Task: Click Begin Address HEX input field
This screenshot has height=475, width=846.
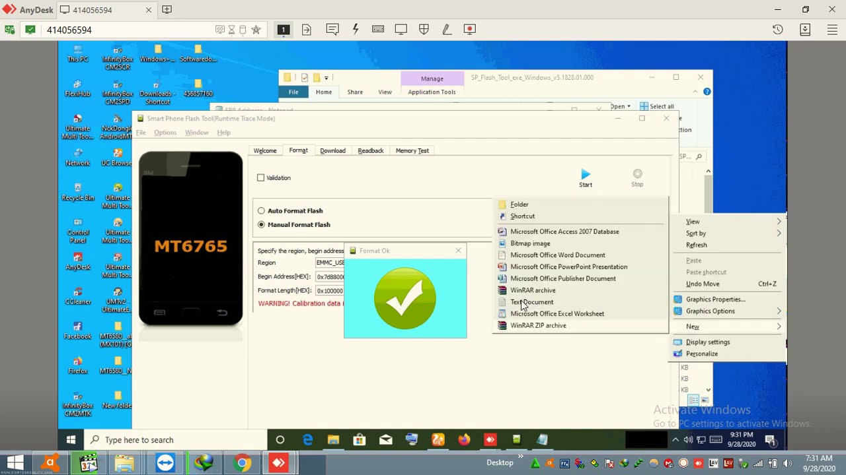Action: (x=330, y=277)
